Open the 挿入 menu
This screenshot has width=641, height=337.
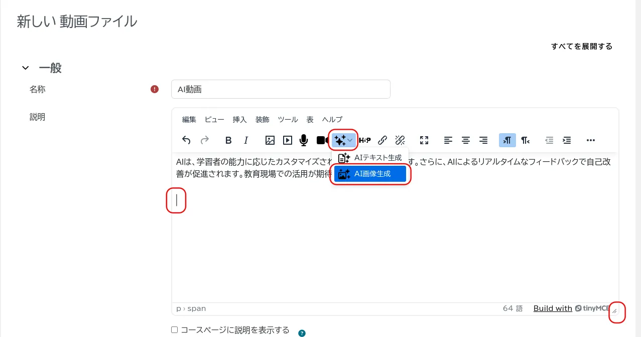[239, 120]
